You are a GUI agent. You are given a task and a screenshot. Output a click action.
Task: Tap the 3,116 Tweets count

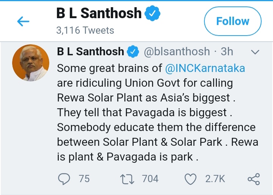(85, 30)
